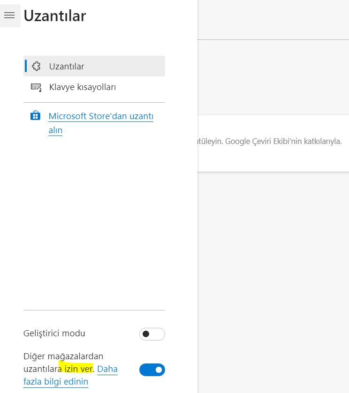
Task: Enable the Geliştirici modu toggle
Action: point(152,334)
